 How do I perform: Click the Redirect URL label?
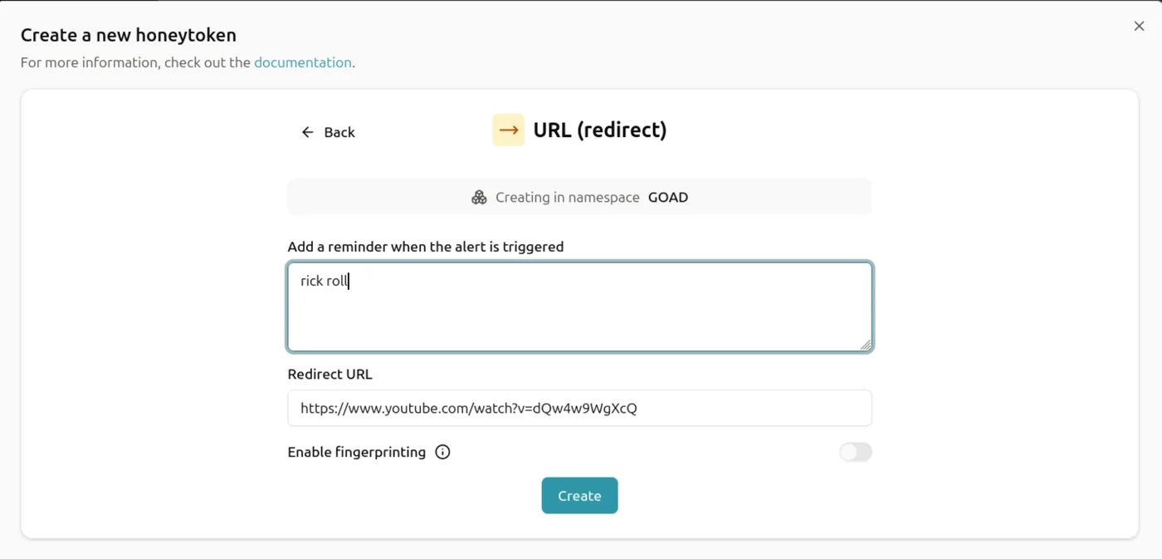(330, 374)
